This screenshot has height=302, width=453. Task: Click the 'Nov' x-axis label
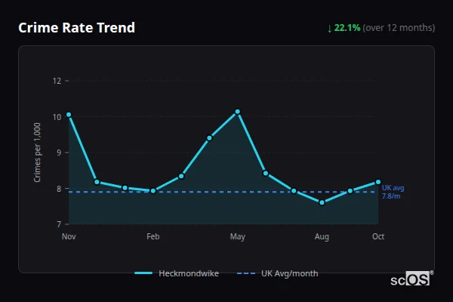[69, 236]
